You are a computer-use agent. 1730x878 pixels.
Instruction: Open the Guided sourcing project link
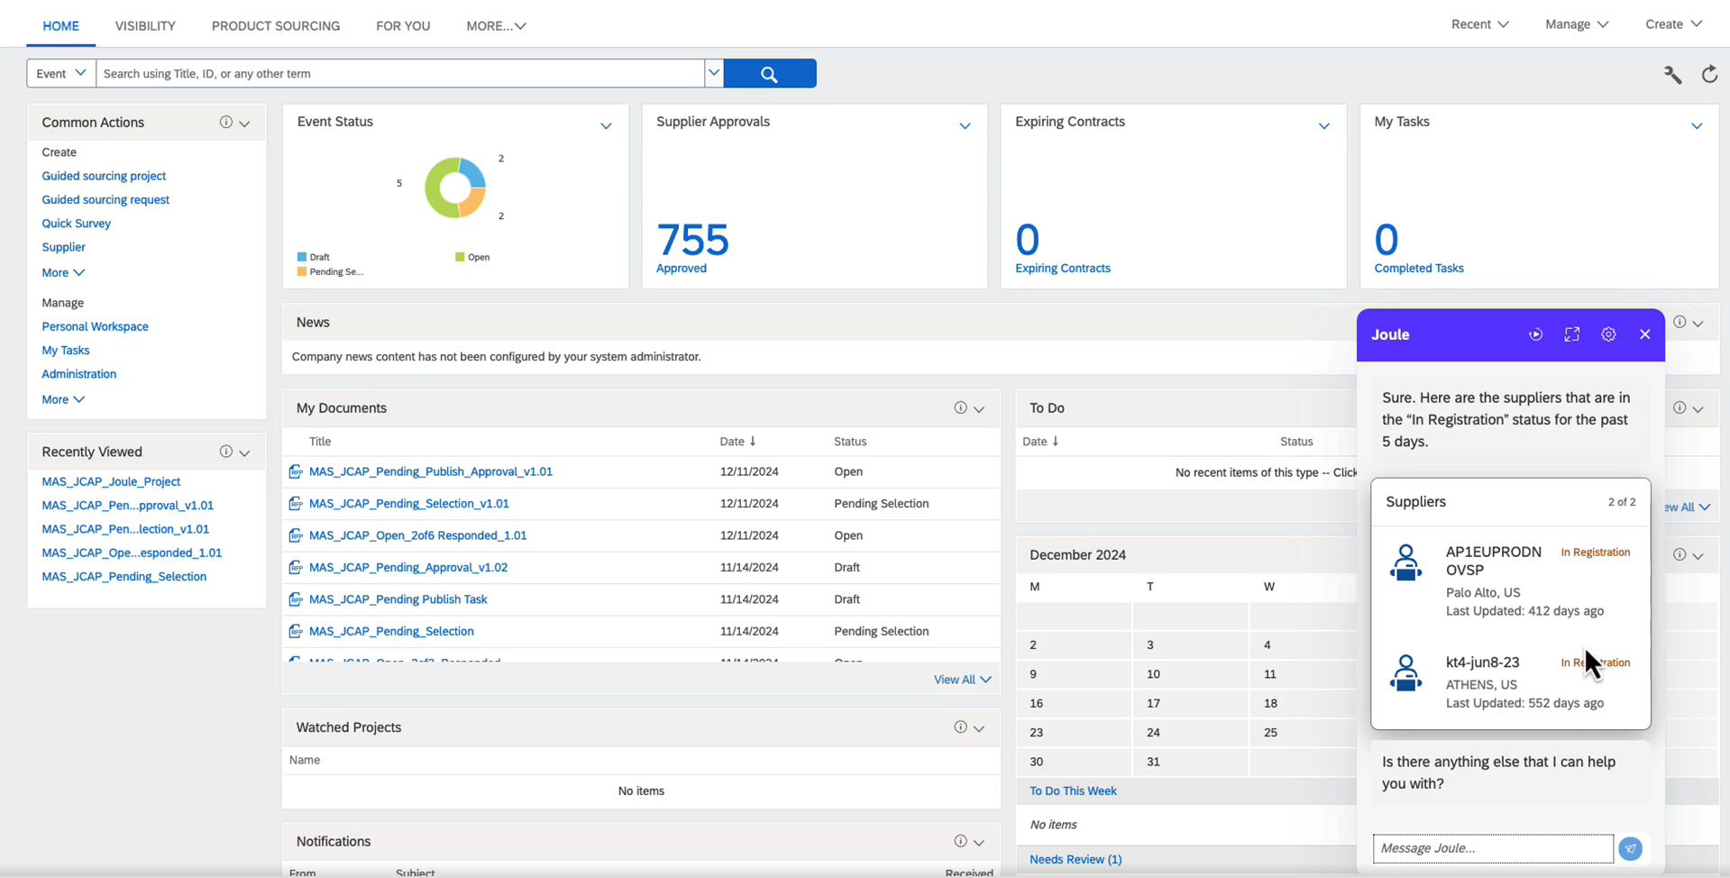pos(104,176)
